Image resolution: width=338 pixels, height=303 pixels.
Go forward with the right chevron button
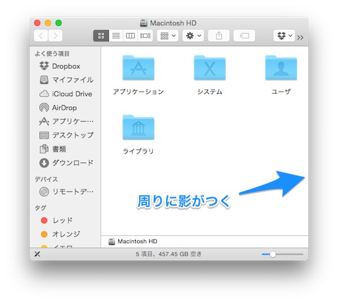[55, 35]
